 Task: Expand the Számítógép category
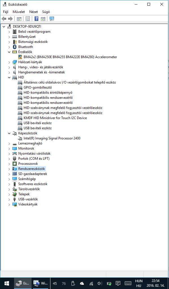pos(9,179)
